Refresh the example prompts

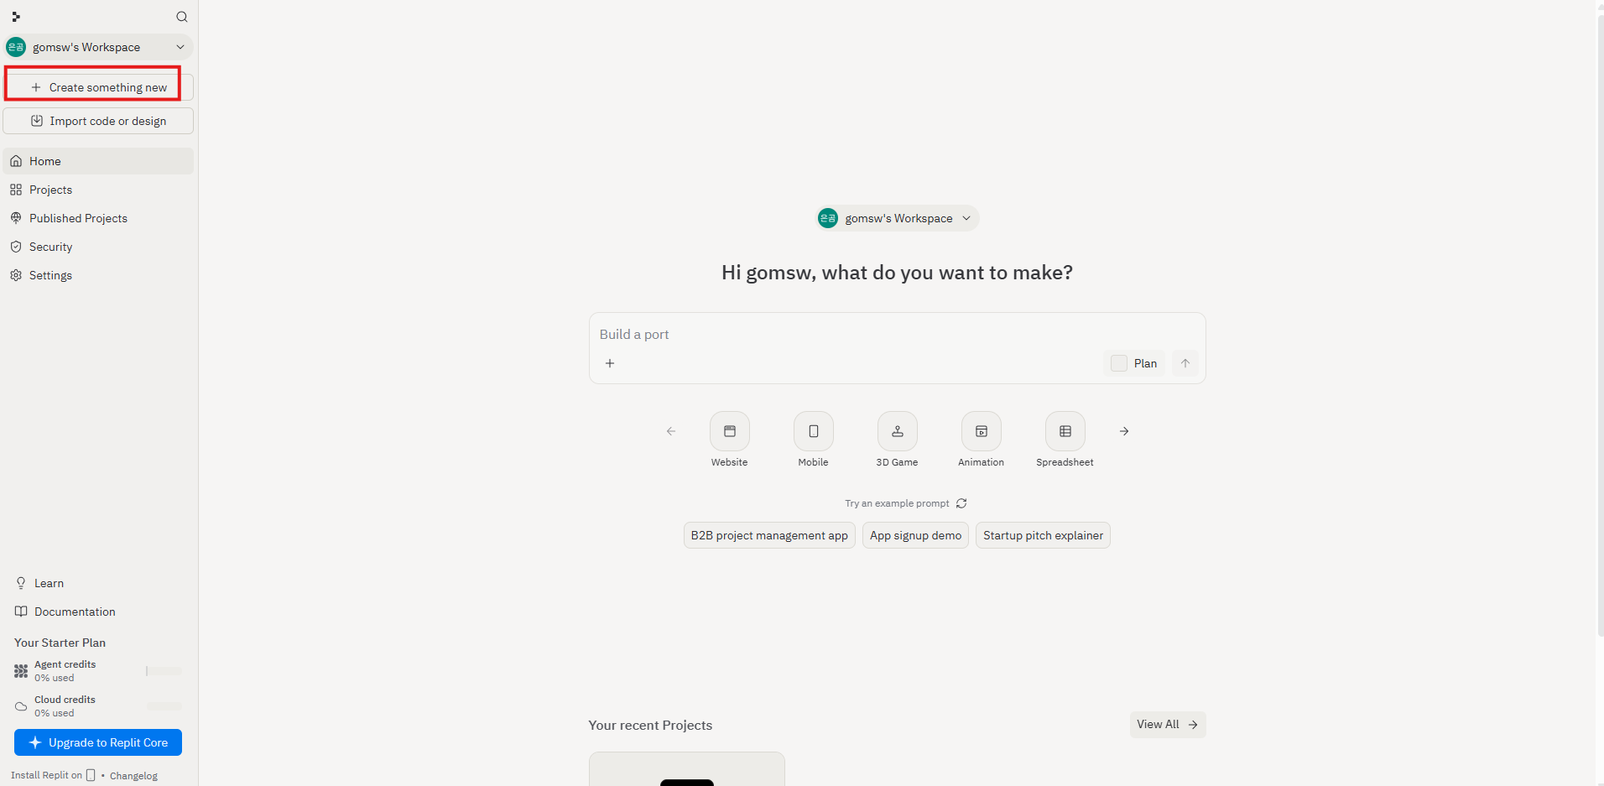click(961, 503)
